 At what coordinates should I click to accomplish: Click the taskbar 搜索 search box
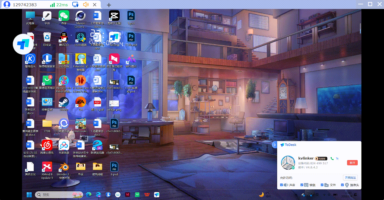(59, 195)
